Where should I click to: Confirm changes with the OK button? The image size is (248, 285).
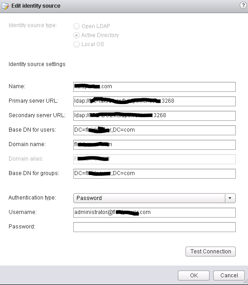click(194, 275)
